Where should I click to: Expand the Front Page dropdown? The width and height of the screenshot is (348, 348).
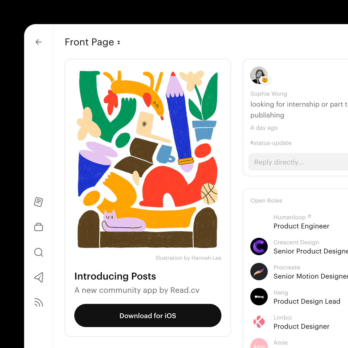93,42
